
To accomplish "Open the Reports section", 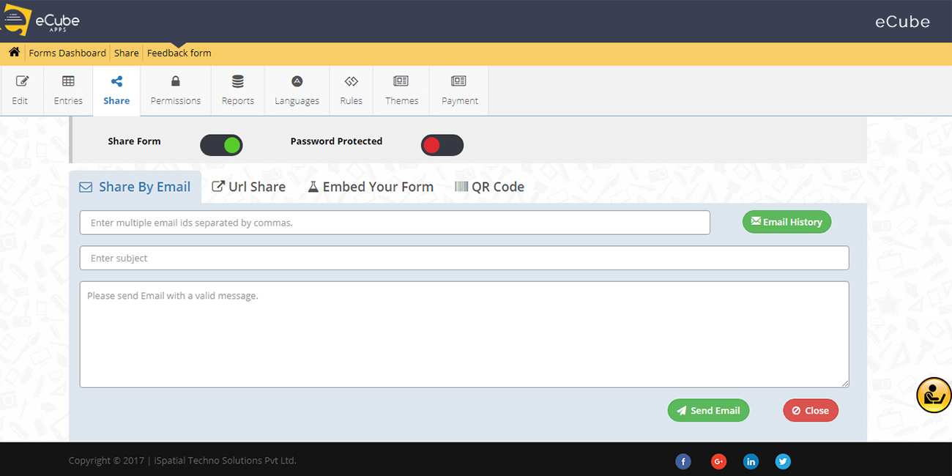I will 238,91.
